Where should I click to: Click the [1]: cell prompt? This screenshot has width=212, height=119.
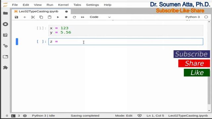click(41, 28)
